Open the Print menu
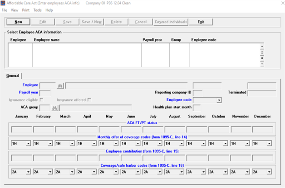 point(26,10)
